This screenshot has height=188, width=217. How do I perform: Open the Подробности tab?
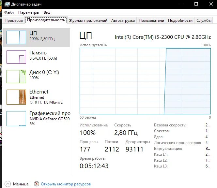[180, 21]
